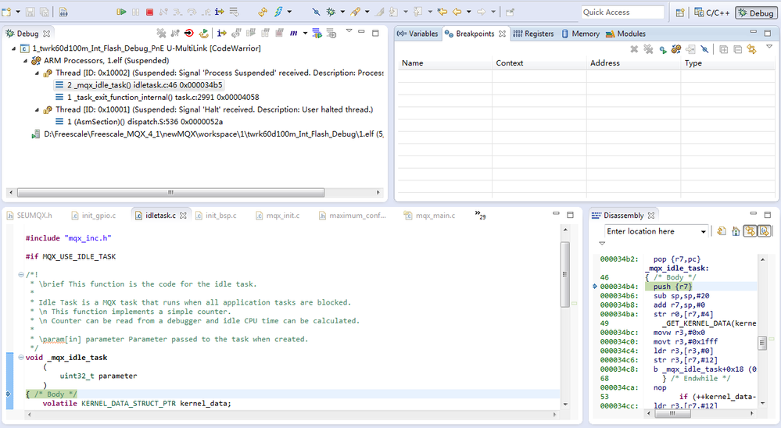Screen dimensions: 781x428
Task: Show hidden editor tabs list (29)
Action: tap(480, 215)
